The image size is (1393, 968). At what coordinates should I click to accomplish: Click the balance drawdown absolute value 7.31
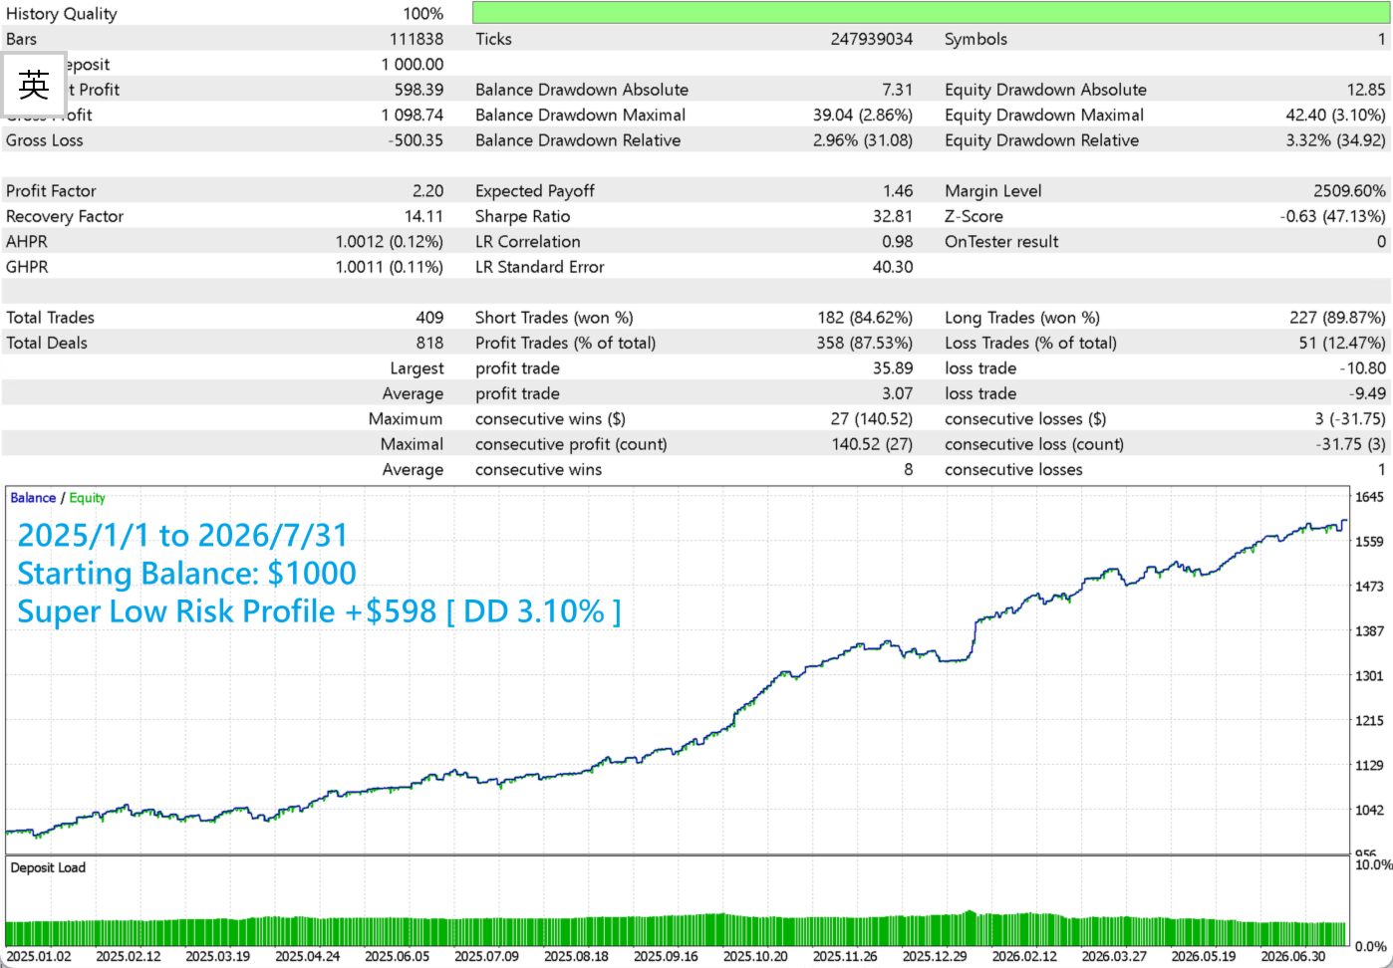(x=898, y=90)
